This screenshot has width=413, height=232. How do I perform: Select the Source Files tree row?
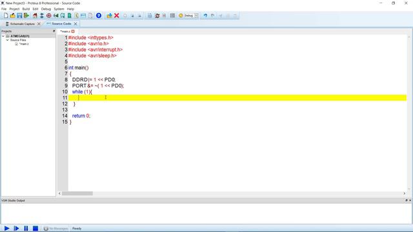[x=18, y=40]
